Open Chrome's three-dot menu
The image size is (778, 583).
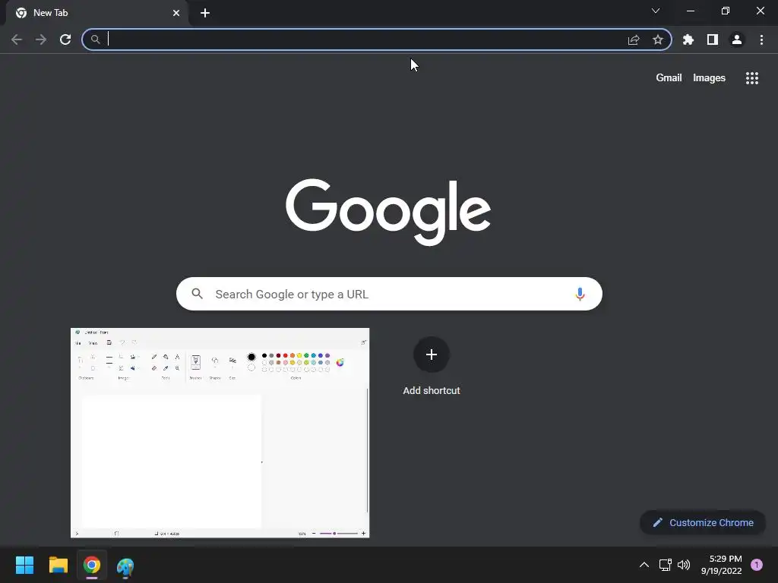pyautogui.click(x=761, y=39)
